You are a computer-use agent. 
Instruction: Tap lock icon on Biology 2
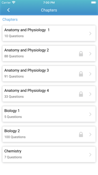[x=81, y=135]
